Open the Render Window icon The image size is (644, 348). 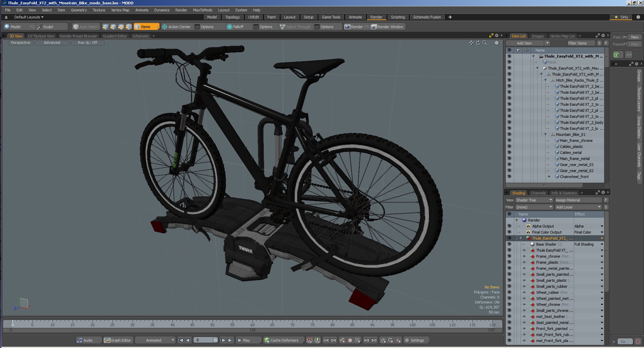tap(374, 27)
